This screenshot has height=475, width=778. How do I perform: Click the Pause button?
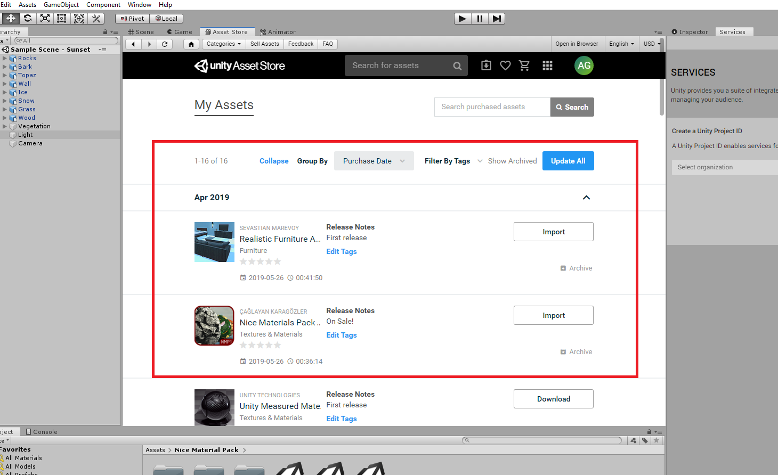tap(480, 19)
